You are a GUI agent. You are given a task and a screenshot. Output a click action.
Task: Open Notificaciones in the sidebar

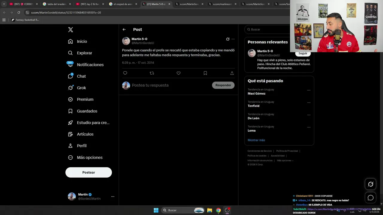coord(86,64)
